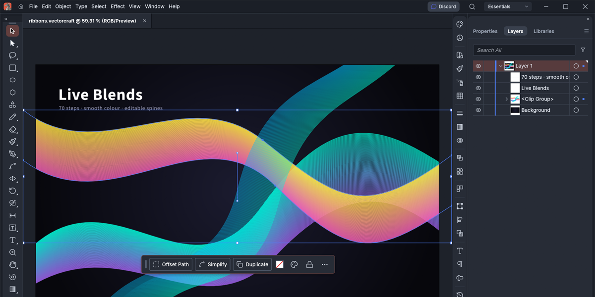This screenshot has width=595, height=297.
Task: Collapse Layer 1 in the Layers panel
Action: (500, 66)
